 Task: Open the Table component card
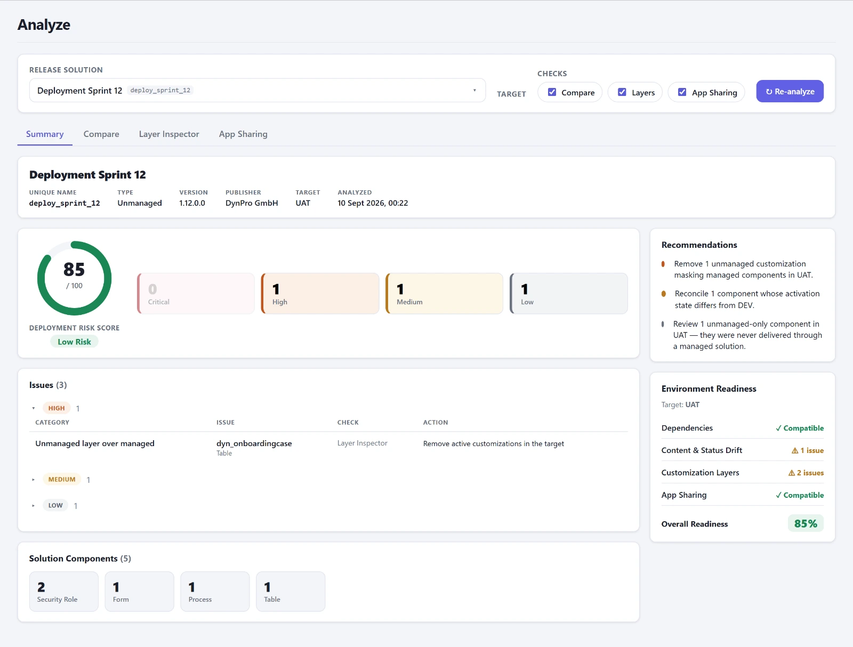(291, 592)
